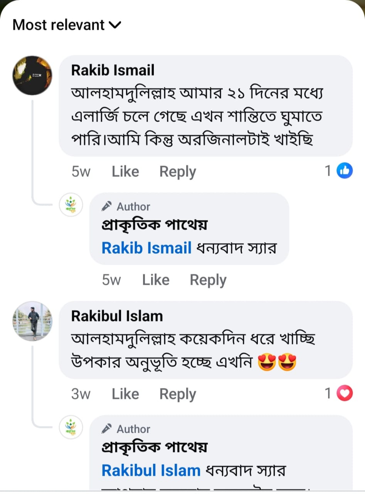365x494 pixels.
Task: View the blue thumbs-up reaction on Rakib Ismail's comment
Action: tap(345, 171)
